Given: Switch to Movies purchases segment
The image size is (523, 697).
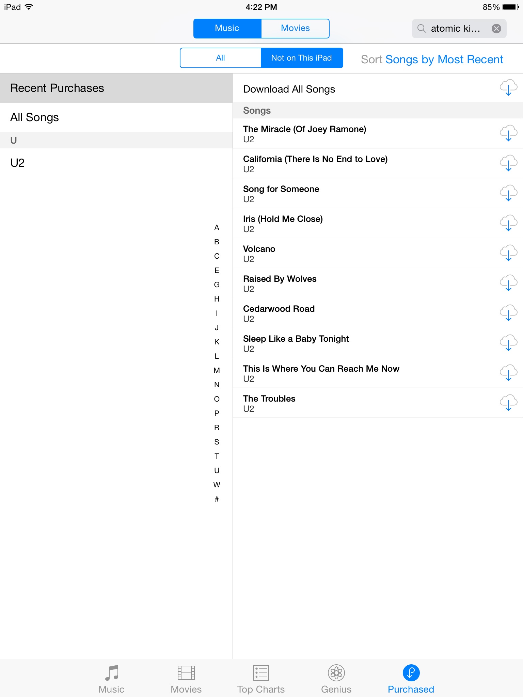Looking at the screenshot, I should pos(295,28).
